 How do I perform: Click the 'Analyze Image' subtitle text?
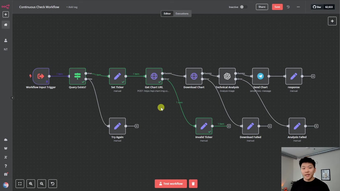point(227,91)
